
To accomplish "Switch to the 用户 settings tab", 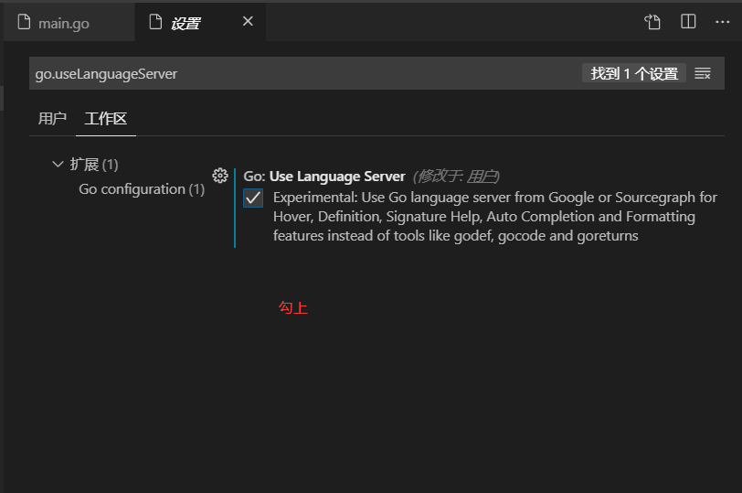I will point(52,118).
